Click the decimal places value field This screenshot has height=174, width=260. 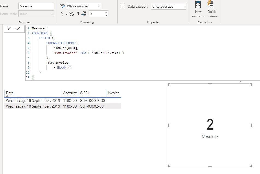[97, 14]
